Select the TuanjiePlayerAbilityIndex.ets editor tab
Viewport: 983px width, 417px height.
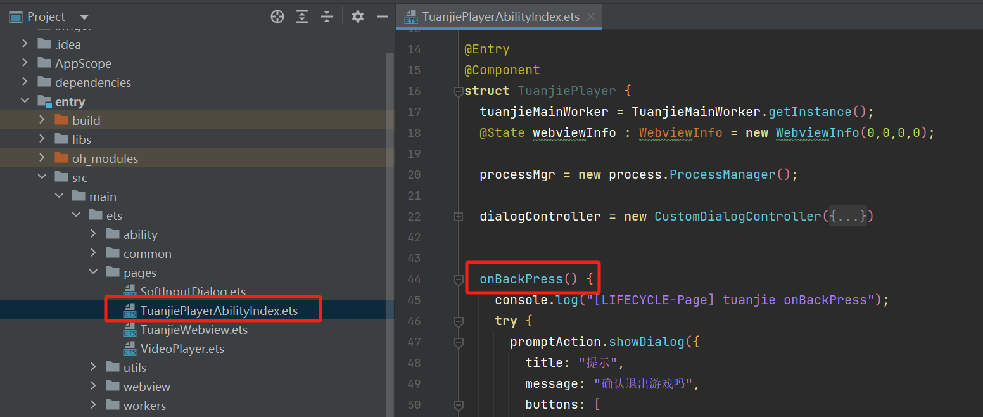(x=500, y=17)
